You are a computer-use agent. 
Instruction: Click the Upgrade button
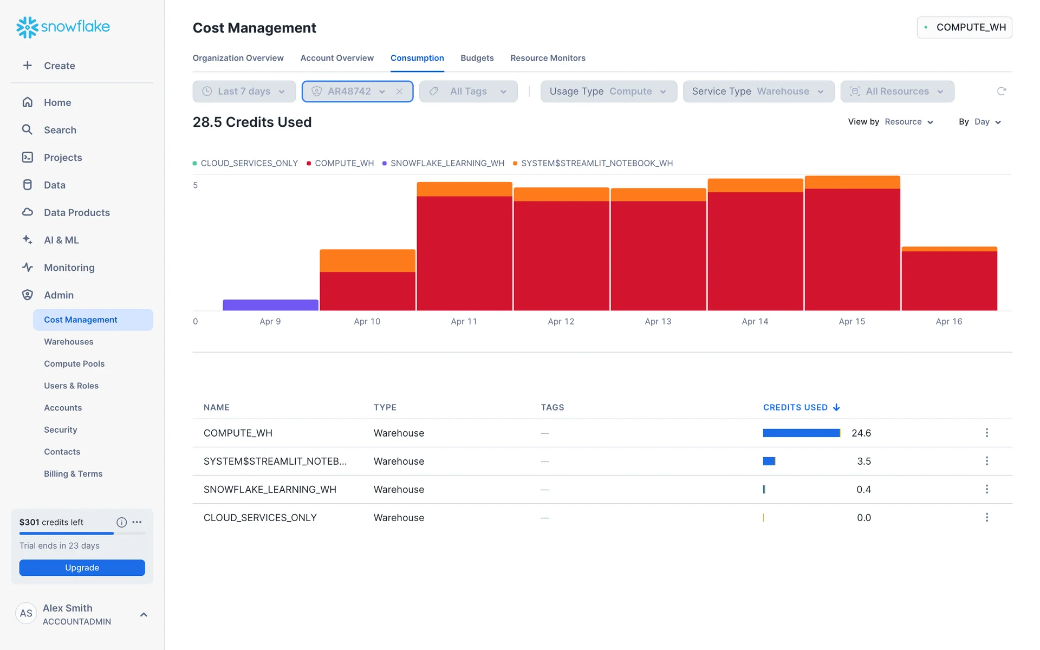(x=82, y=568)
